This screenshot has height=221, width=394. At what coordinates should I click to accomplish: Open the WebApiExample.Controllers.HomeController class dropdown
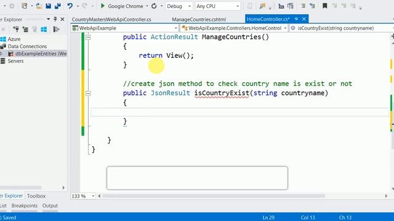[x=285, y=28]
